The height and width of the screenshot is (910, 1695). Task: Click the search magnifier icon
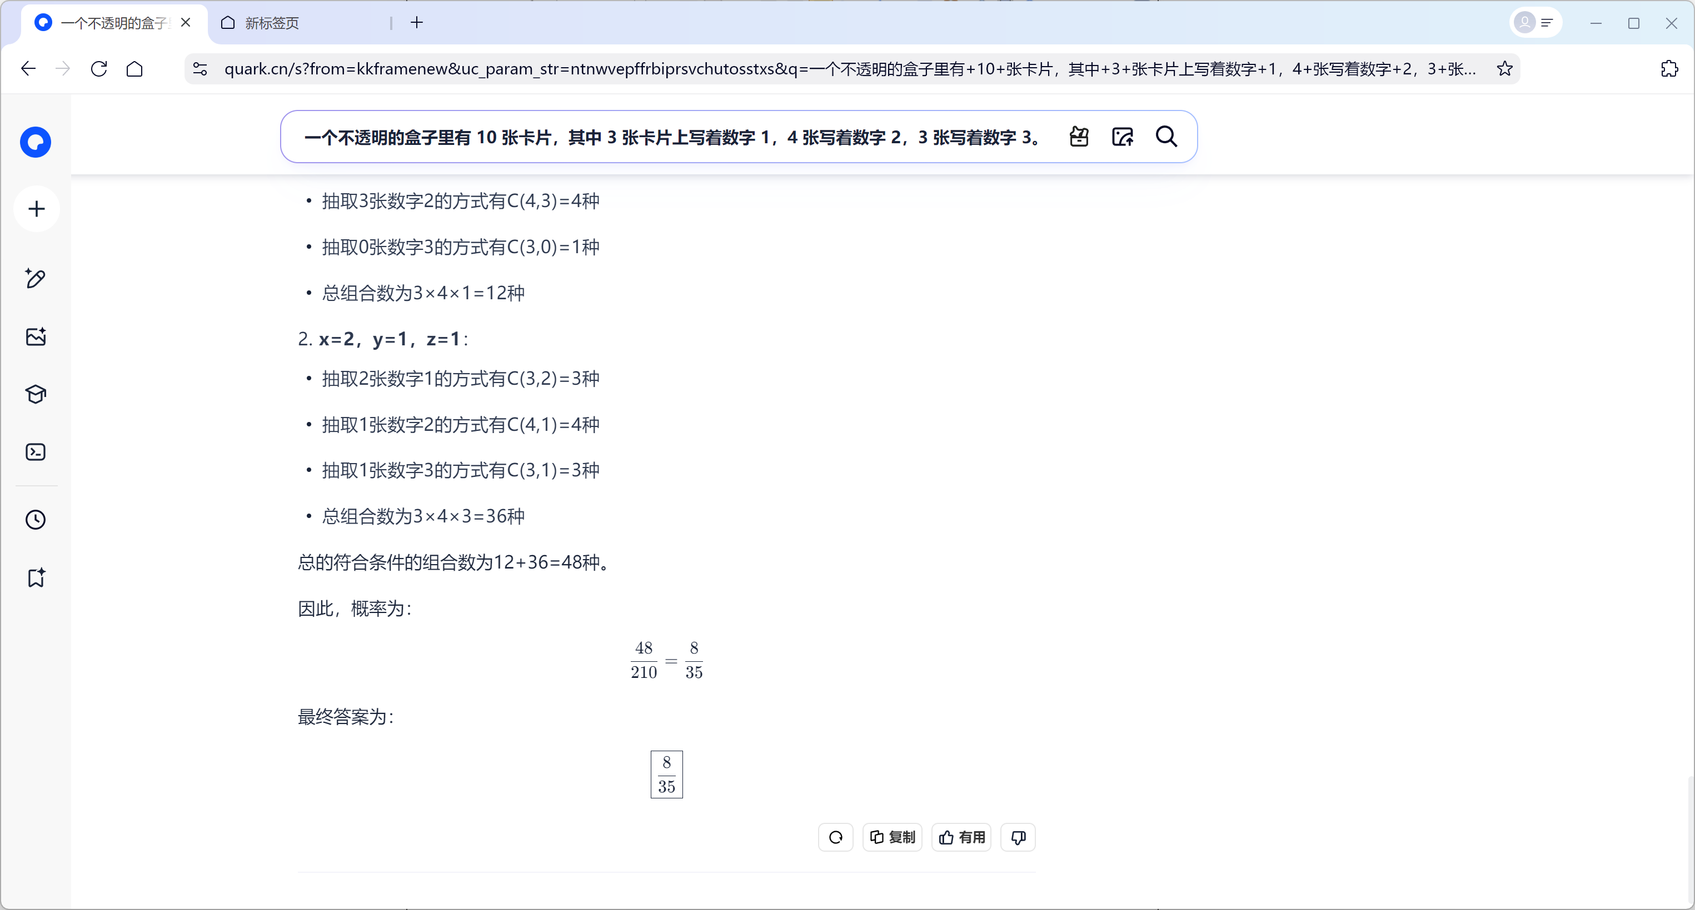tap(1166, 137)
